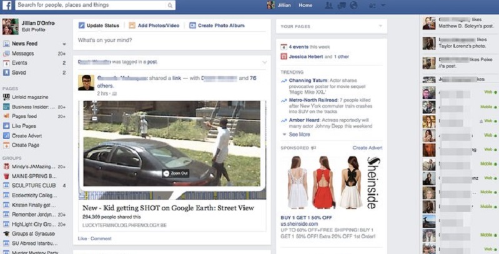Open the account dropdown arrow in top bar

click(383, 6)
